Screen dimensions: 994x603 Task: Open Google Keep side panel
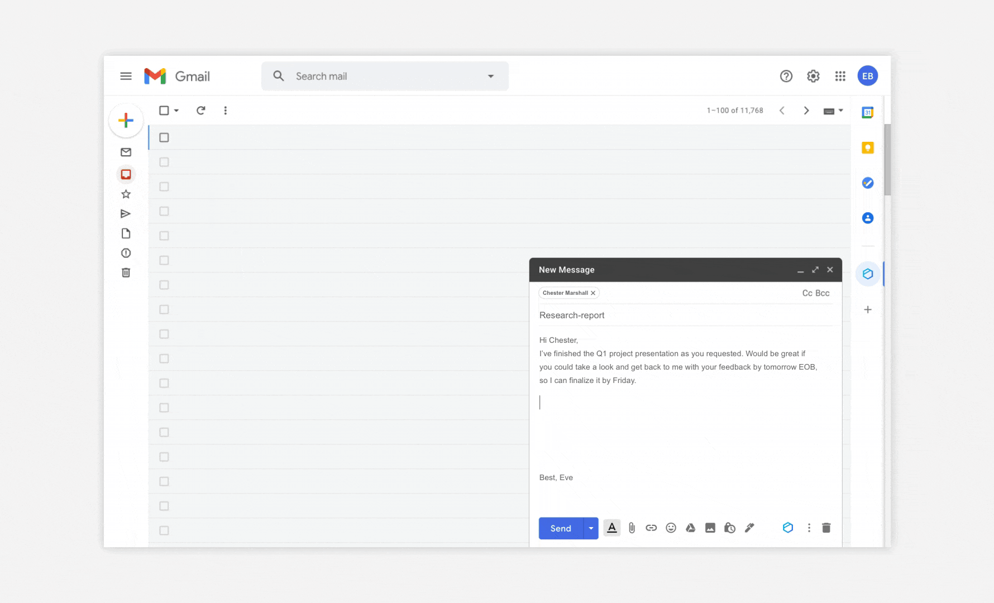pyautogui.click(x=867, y=147)
